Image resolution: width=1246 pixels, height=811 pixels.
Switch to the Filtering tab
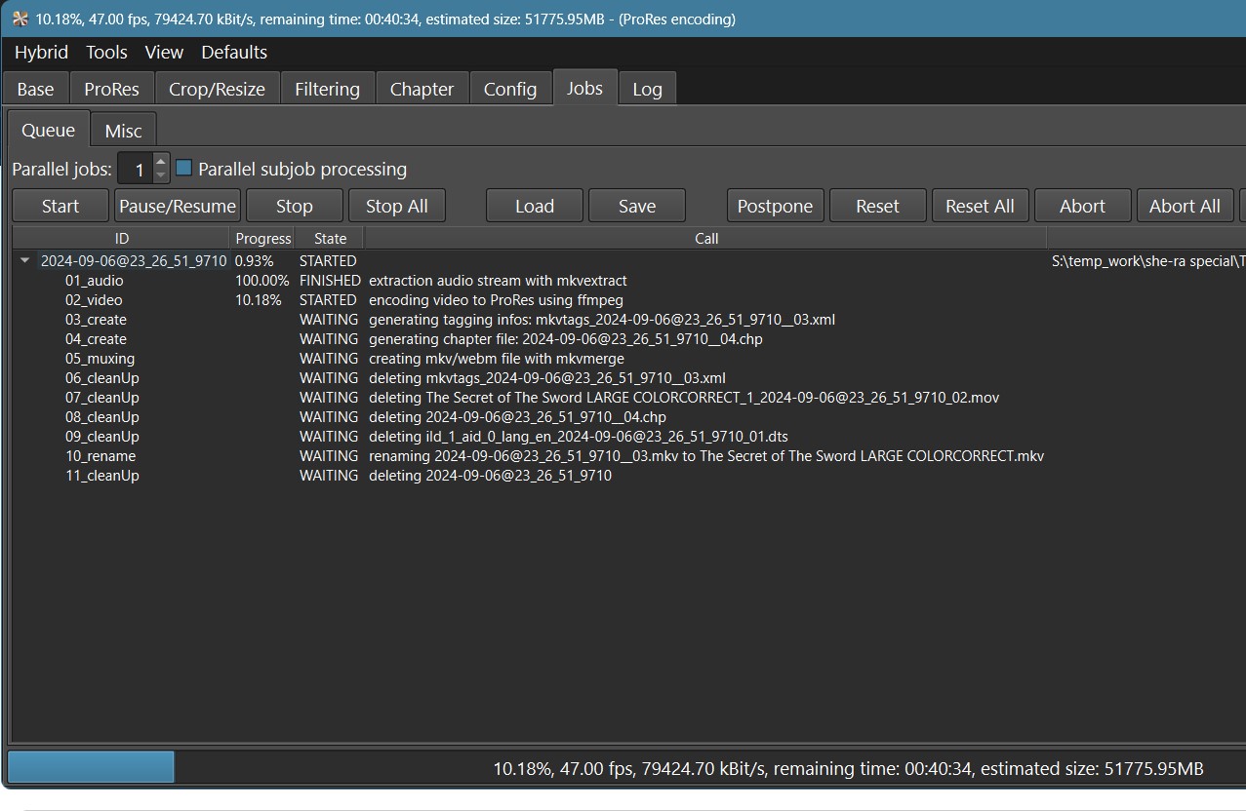pos(327,89)
